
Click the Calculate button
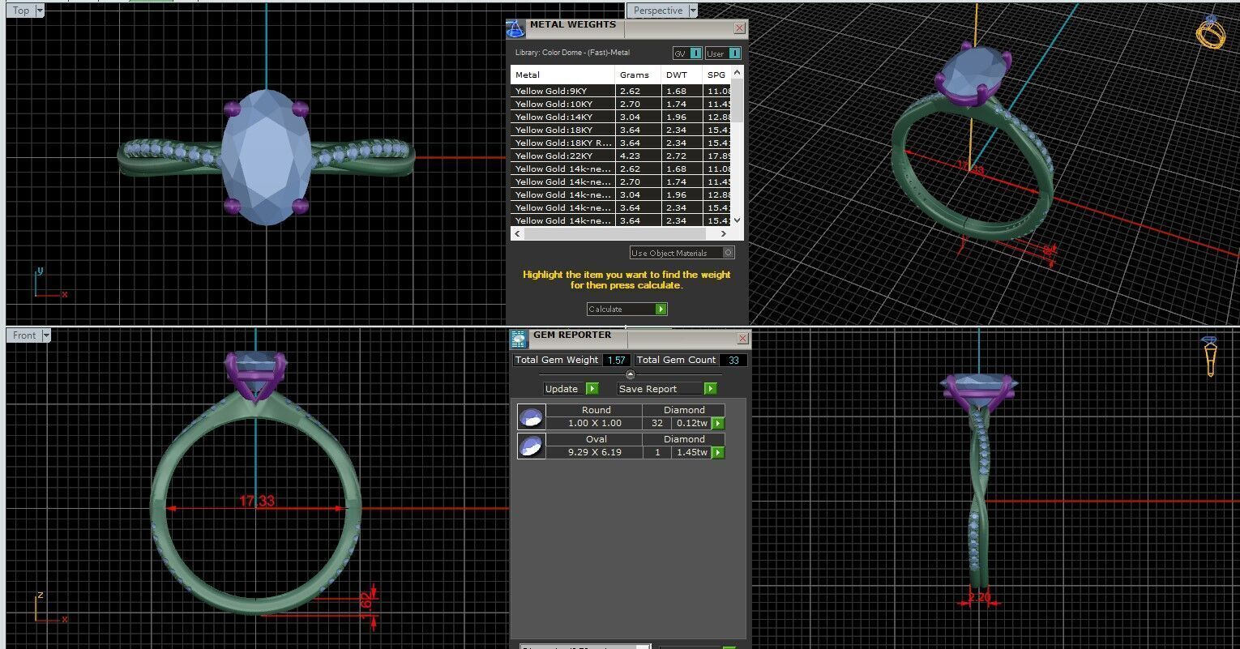[x=627, y=310]
